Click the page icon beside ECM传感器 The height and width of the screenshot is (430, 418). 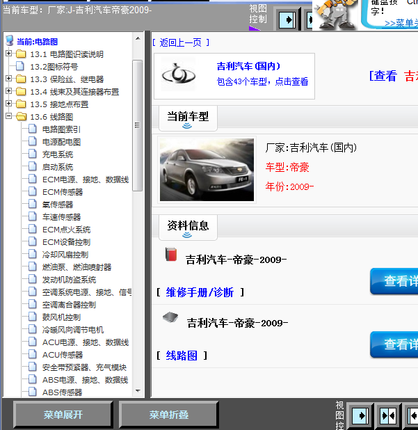33,191
